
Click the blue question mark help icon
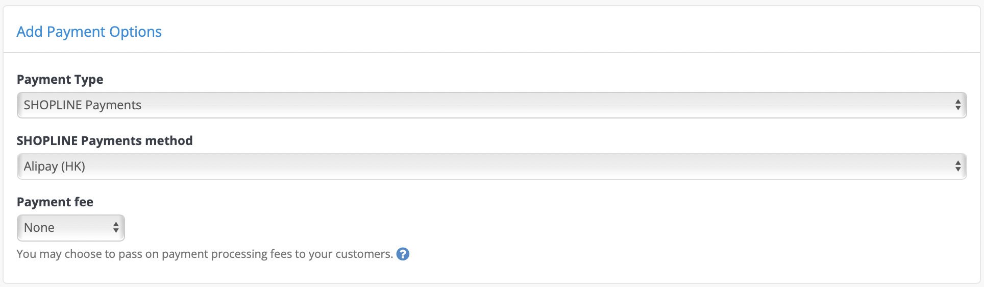403,254
